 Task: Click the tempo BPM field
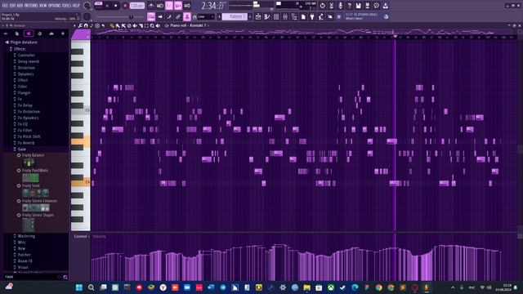(136, 6)
